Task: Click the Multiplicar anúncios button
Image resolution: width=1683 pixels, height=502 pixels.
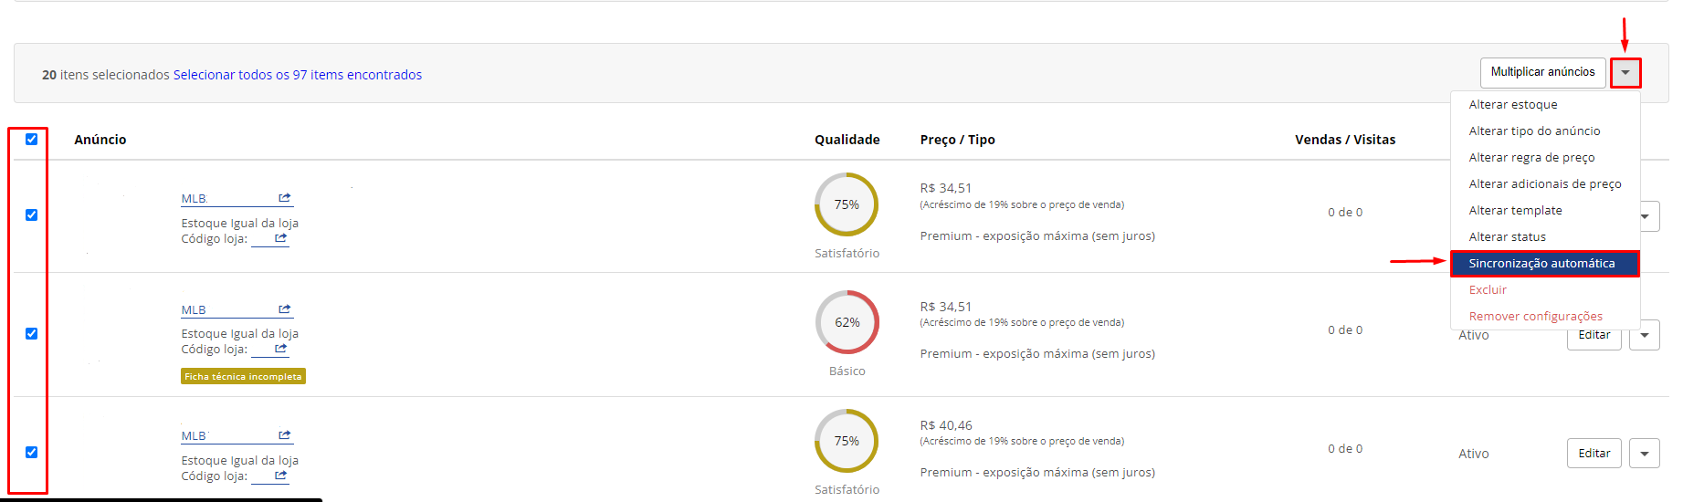Action: tap(1543, 72)
